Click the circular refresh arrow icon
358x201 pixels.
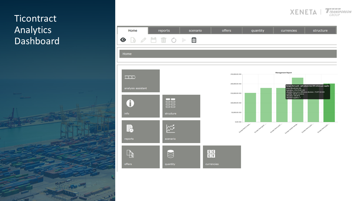174,40
